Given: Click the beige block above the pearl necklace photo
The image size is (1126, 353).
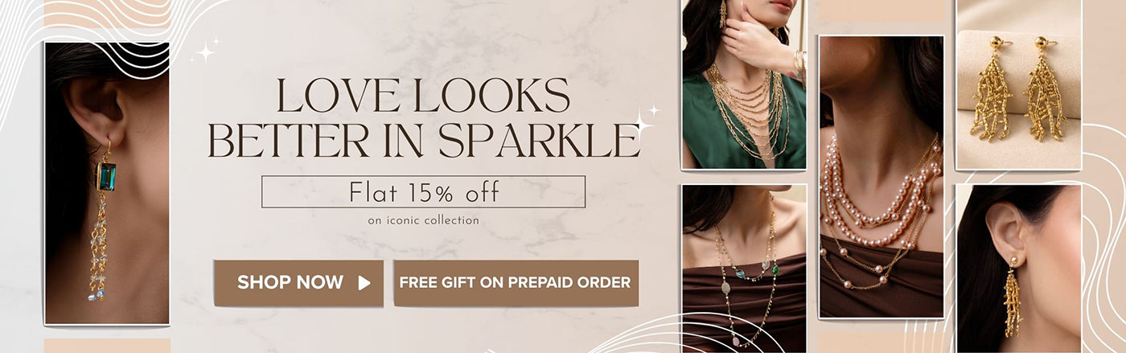Looking at the screenshot, I should pos(883,11).
